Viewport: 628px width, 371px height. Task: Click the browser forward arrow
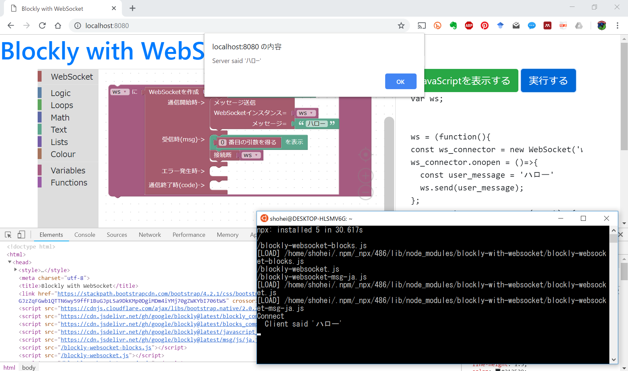tap(27, 25)
